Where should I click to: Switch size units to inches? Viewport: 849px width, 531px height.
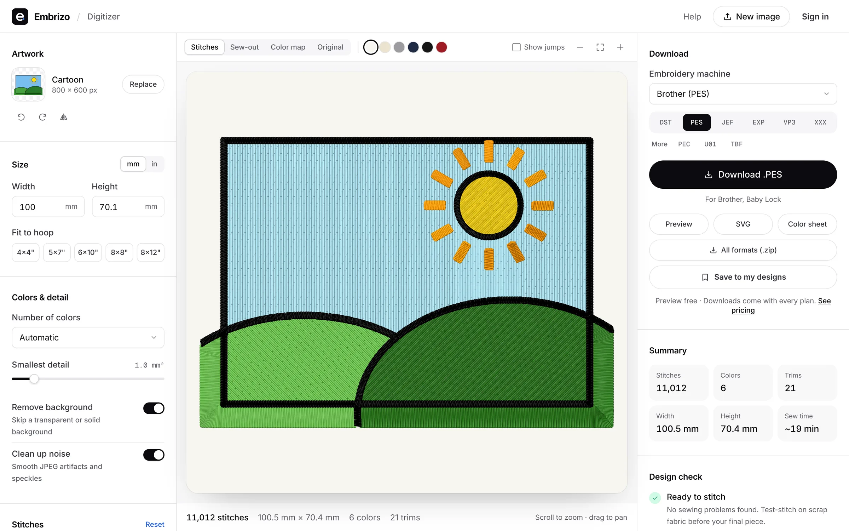[x=154, y=164]
